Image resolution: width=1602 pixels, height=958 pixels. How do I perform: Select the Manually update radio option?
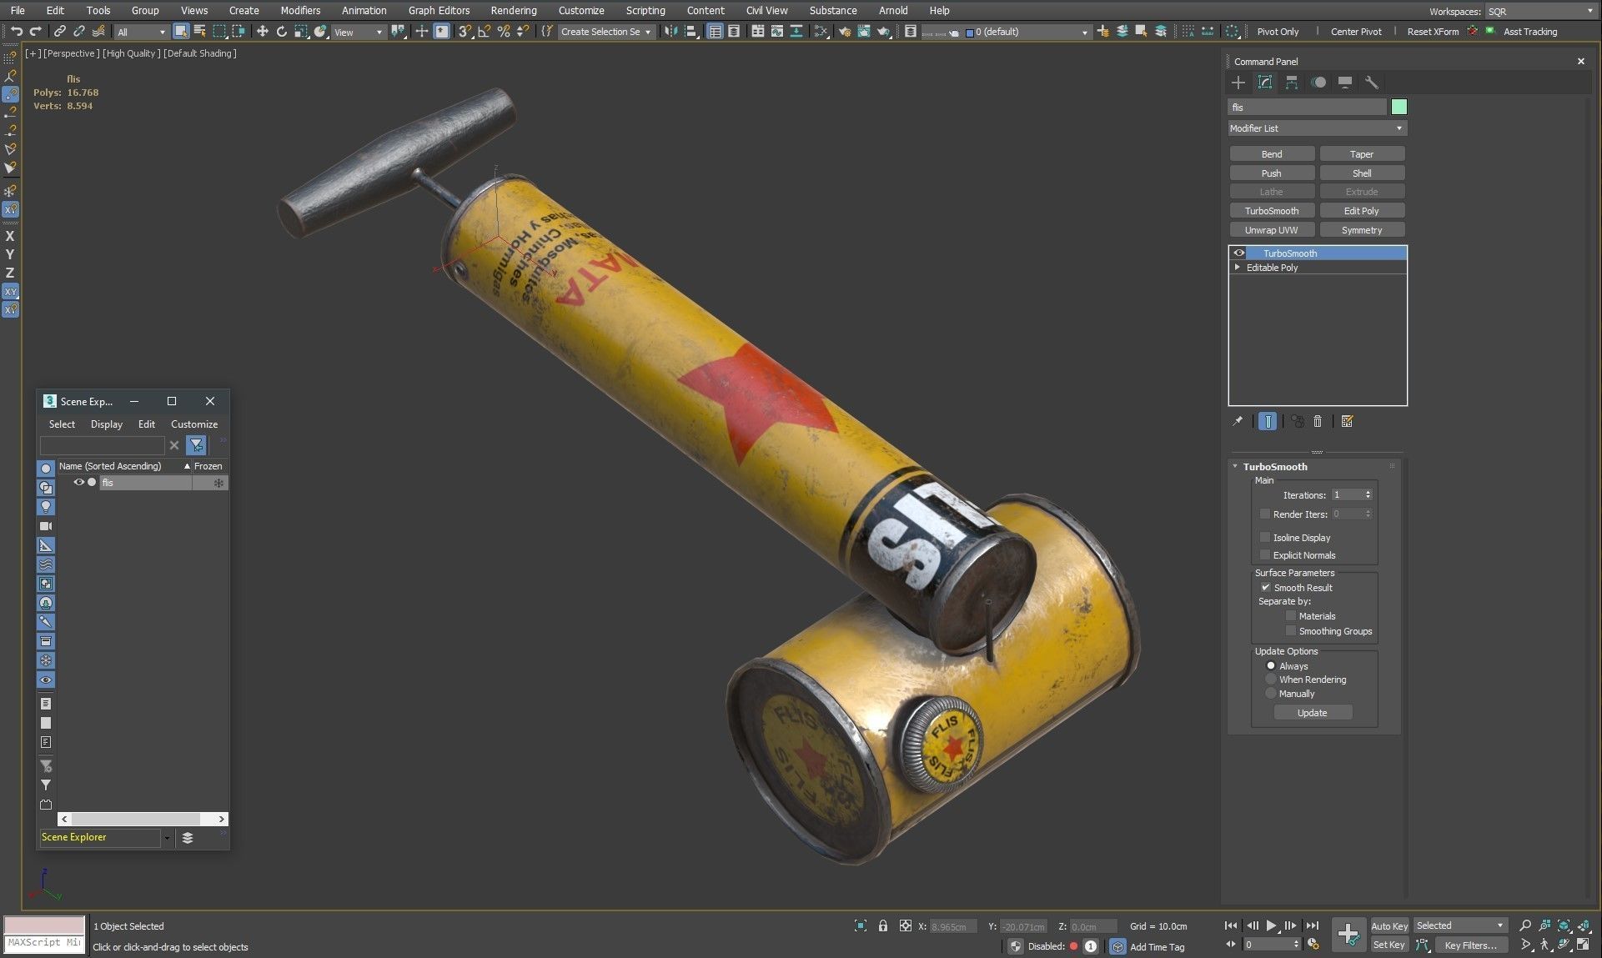[1271, 694]
